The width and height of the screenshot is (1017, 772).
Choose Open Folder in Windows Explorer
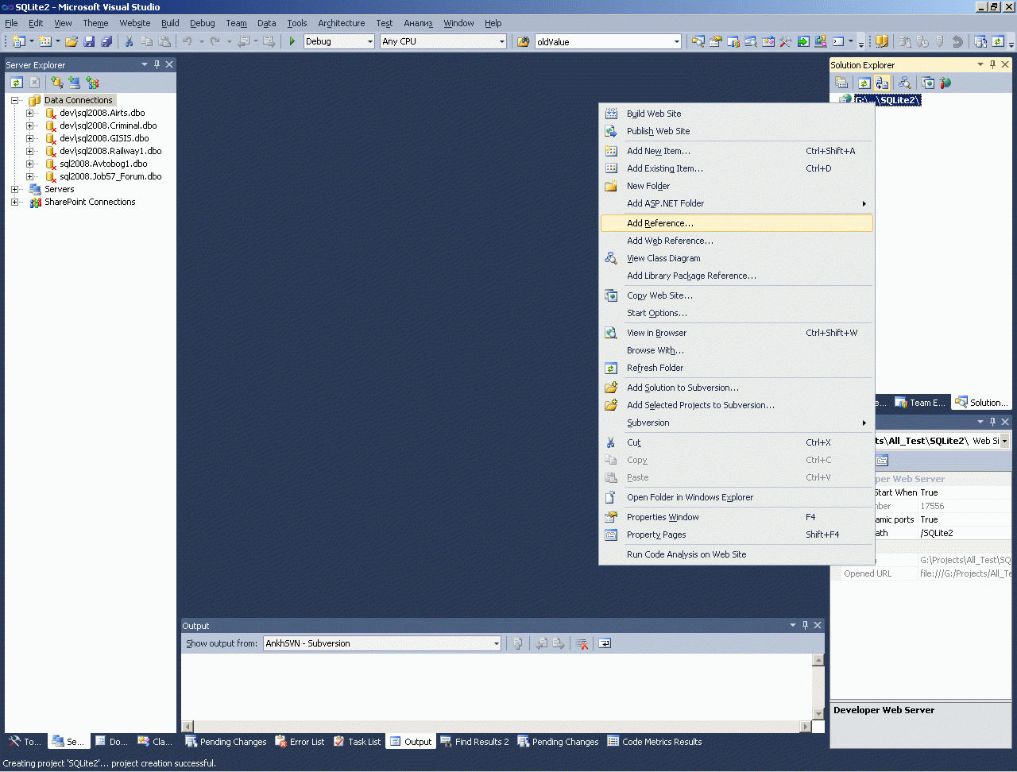(x=737, y=497)
